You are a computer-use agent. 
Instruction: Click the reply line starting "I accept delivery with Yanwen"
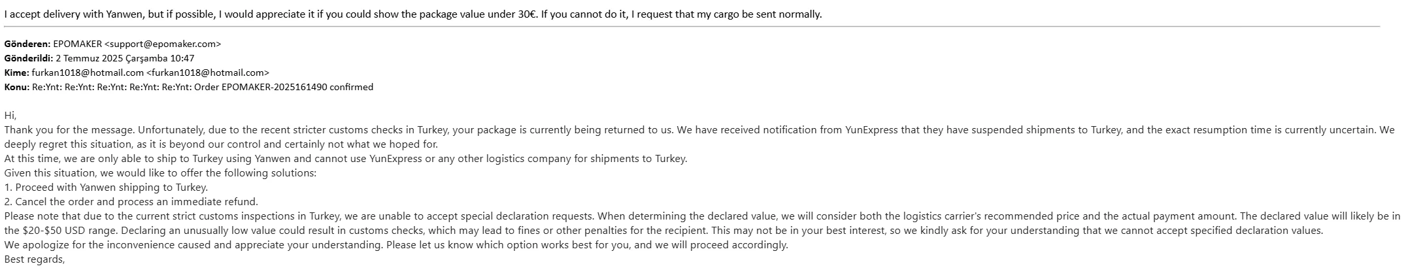pyautogui.click(x=412, y=14)
